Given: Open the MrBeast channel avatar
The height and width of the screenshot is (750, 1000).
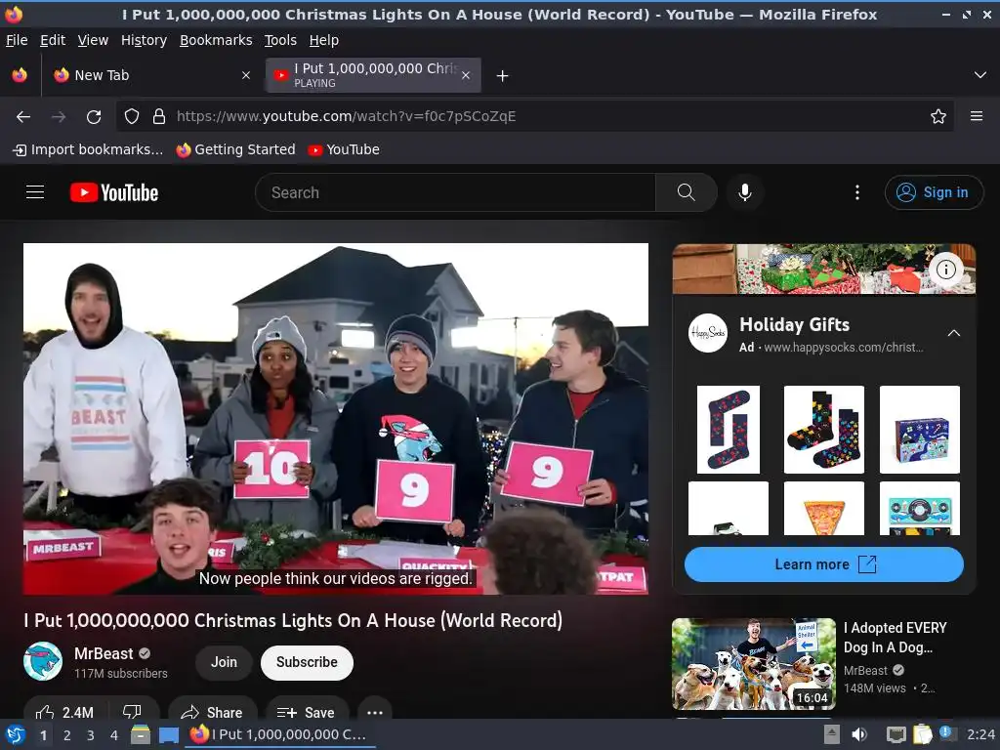Looking at the screenshot, I should pyautogui.click(x=43, y=661).
